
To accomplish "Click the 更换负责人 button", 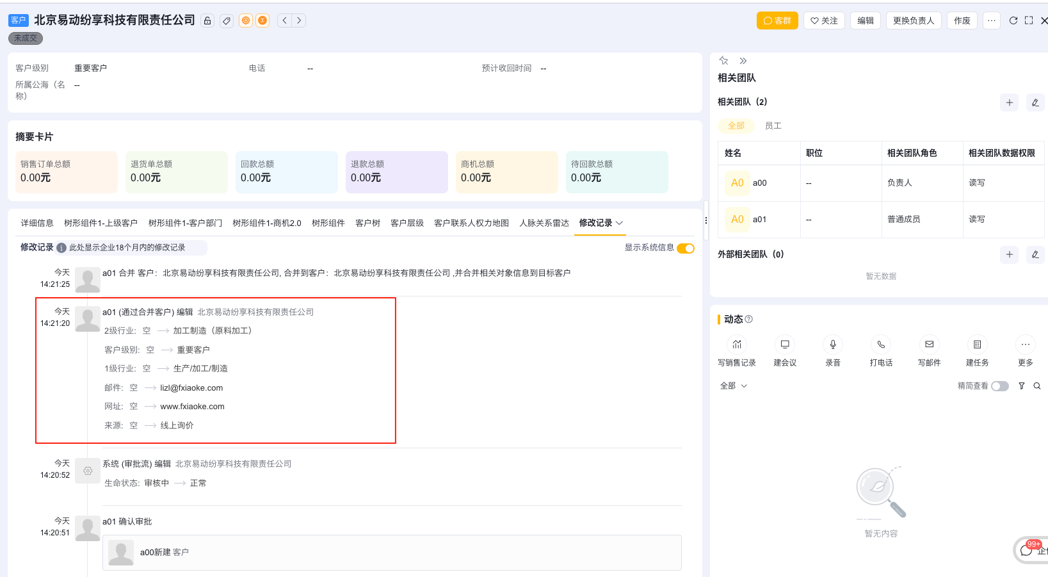I will (913, 20).
